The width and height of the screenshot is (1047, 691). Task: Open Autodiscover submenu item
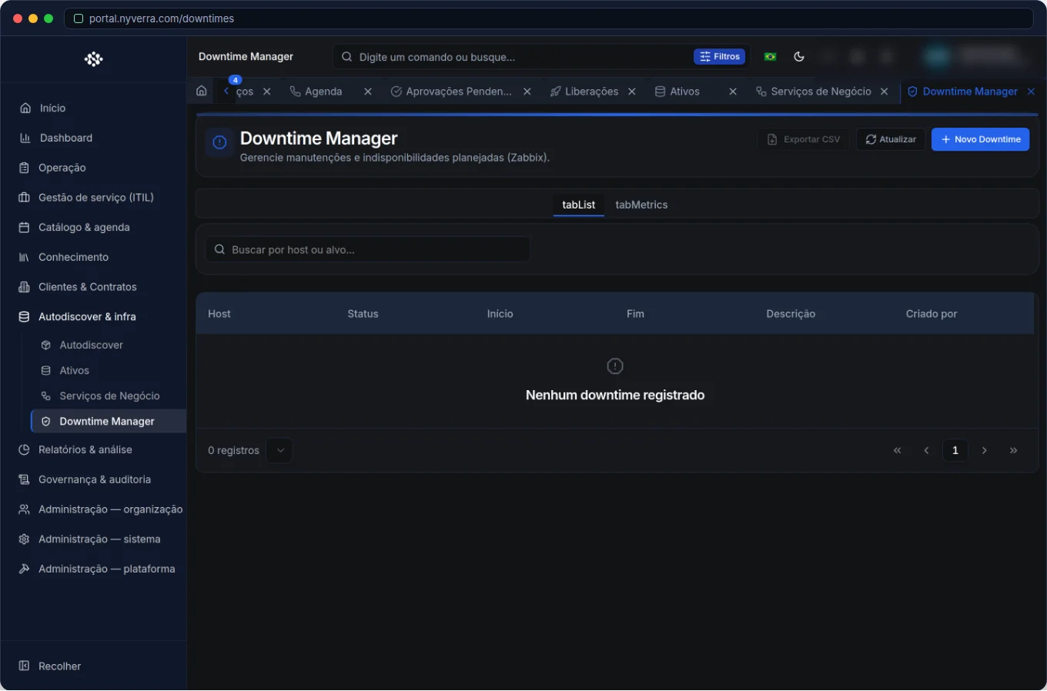pyautogui.click(x=91, y=345)
